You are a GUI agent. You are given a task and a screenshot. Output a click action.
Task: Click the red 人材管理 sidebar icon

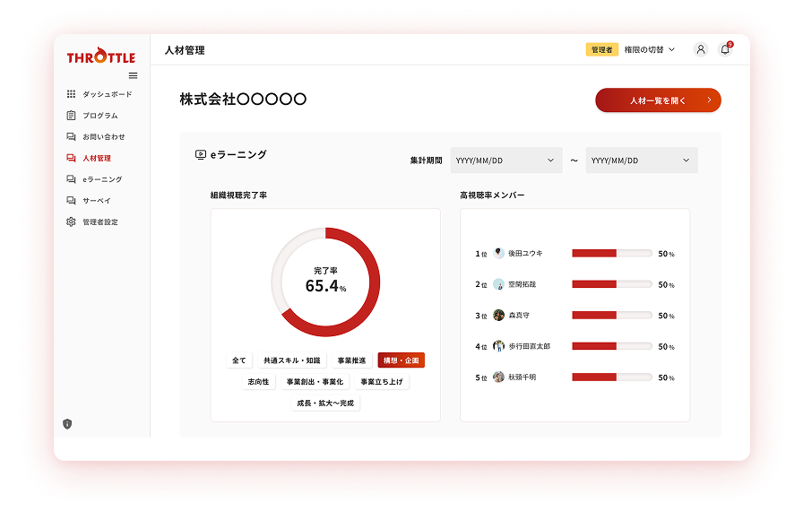pyautogui.click(x=71, y=158)
